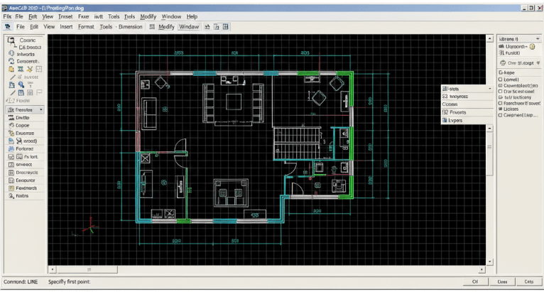
Task: Click the refresh icon beside Censoerett
Action: point(11,61)
